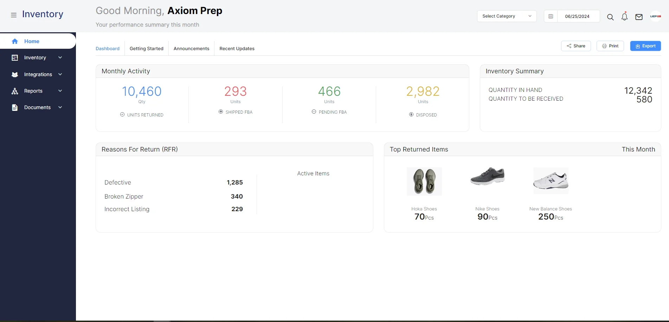Click the Share button
This screenshot has height=322, width=669.
tap(576, 46)
